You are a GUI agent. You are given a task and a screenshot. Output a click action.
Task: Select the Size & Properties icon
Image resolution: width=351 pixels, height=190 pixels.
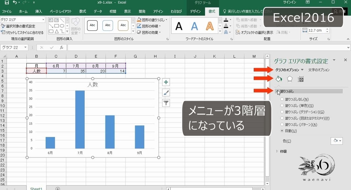301,79
